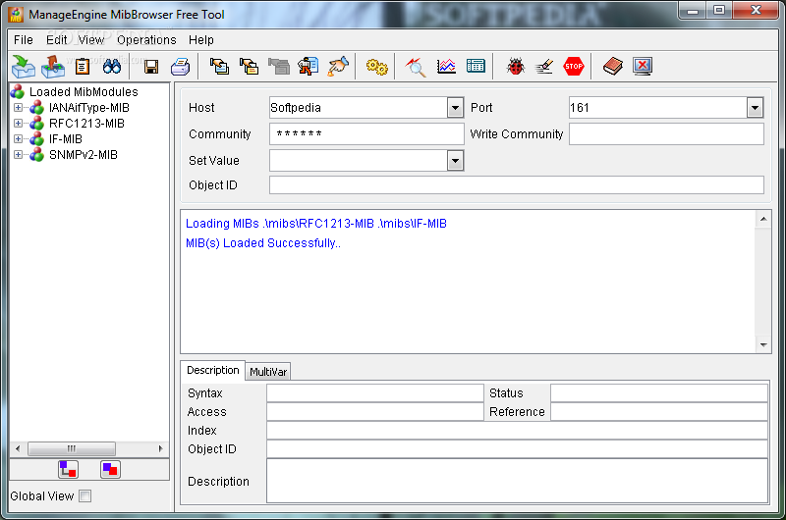Switch to the MultiVar tab
The width and height of the screenshot is (786, 520).
point(268,371)
